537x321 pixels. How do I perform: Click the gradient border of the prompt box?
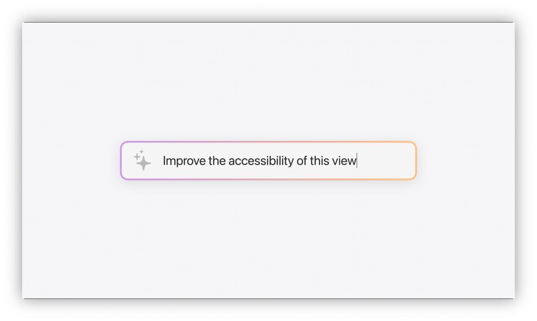click(268, 142)
